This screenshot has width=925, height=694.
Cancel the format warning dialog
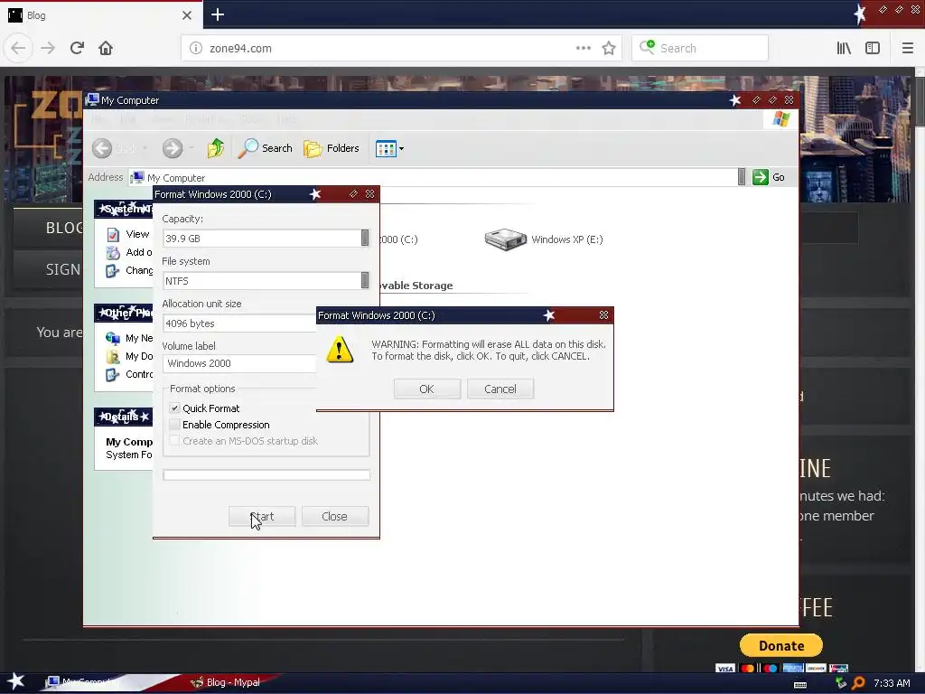point(500,389)
